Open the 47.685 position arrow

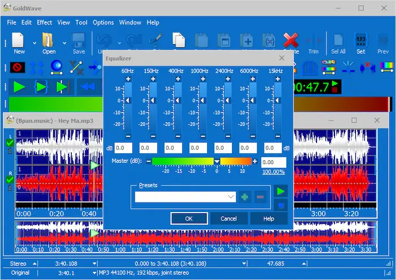[x=304, y=264]
